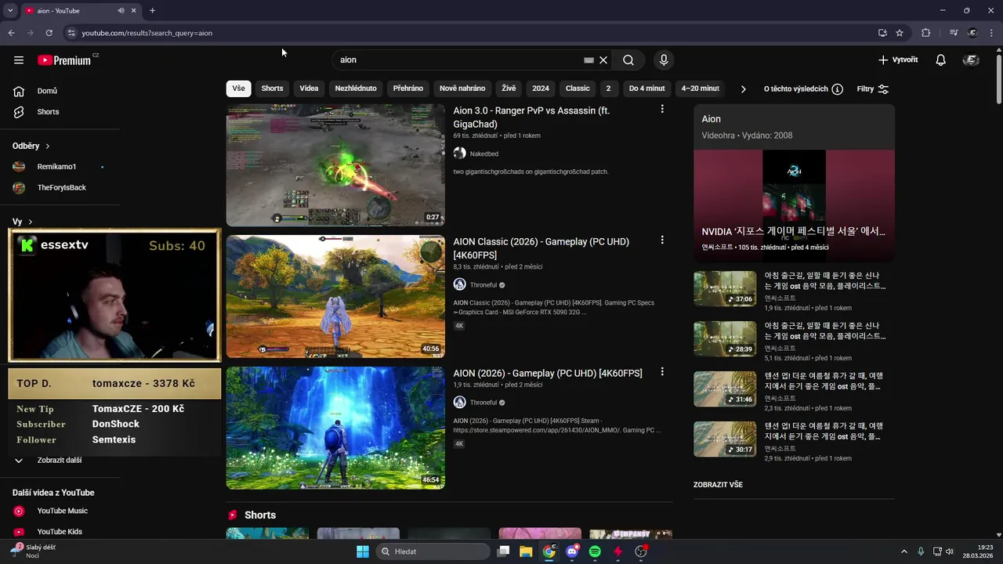Viewport: 1003px width, 564px height.
Task: Open the 37:06 playlist video
Action: (725, 288)
